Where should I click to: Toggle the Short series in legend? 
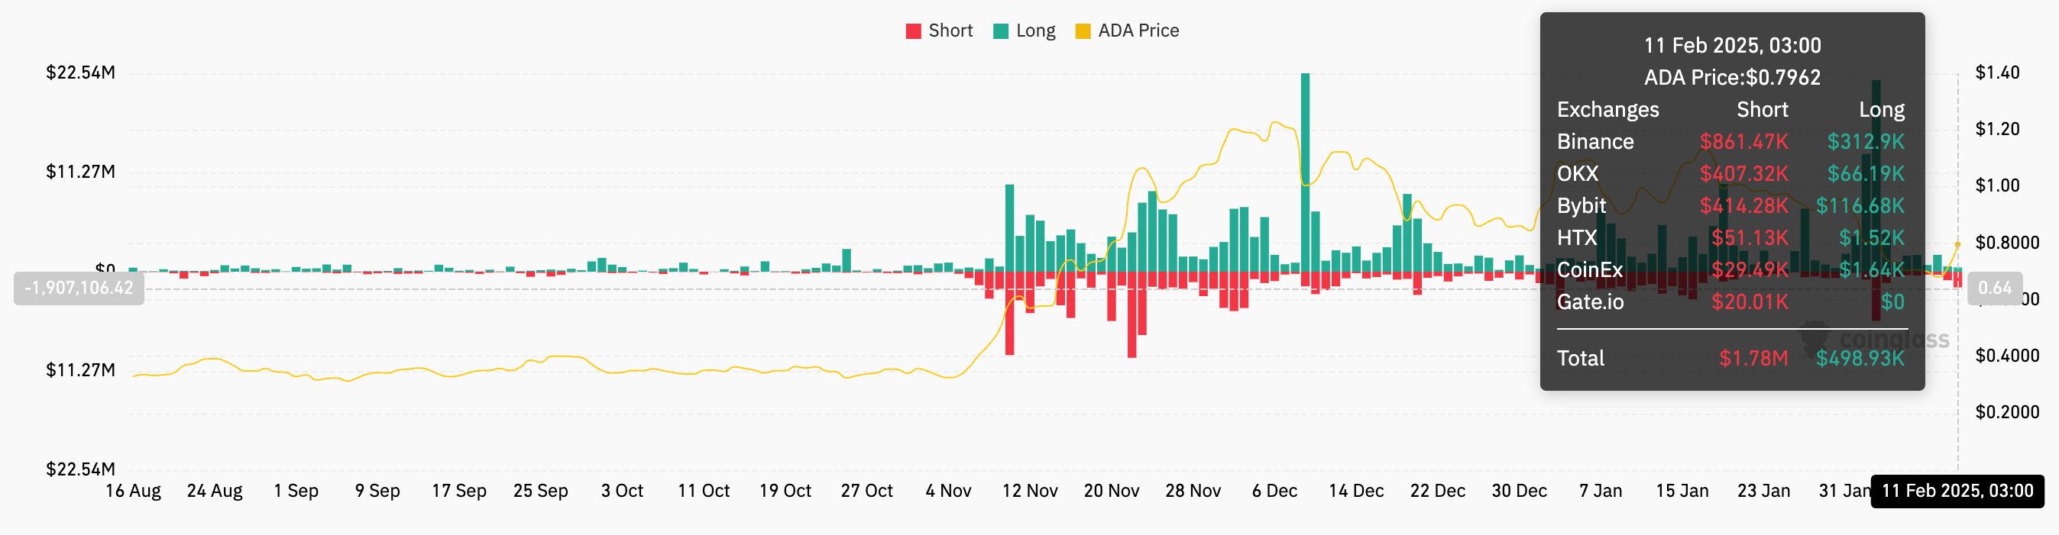coord(950,31)
